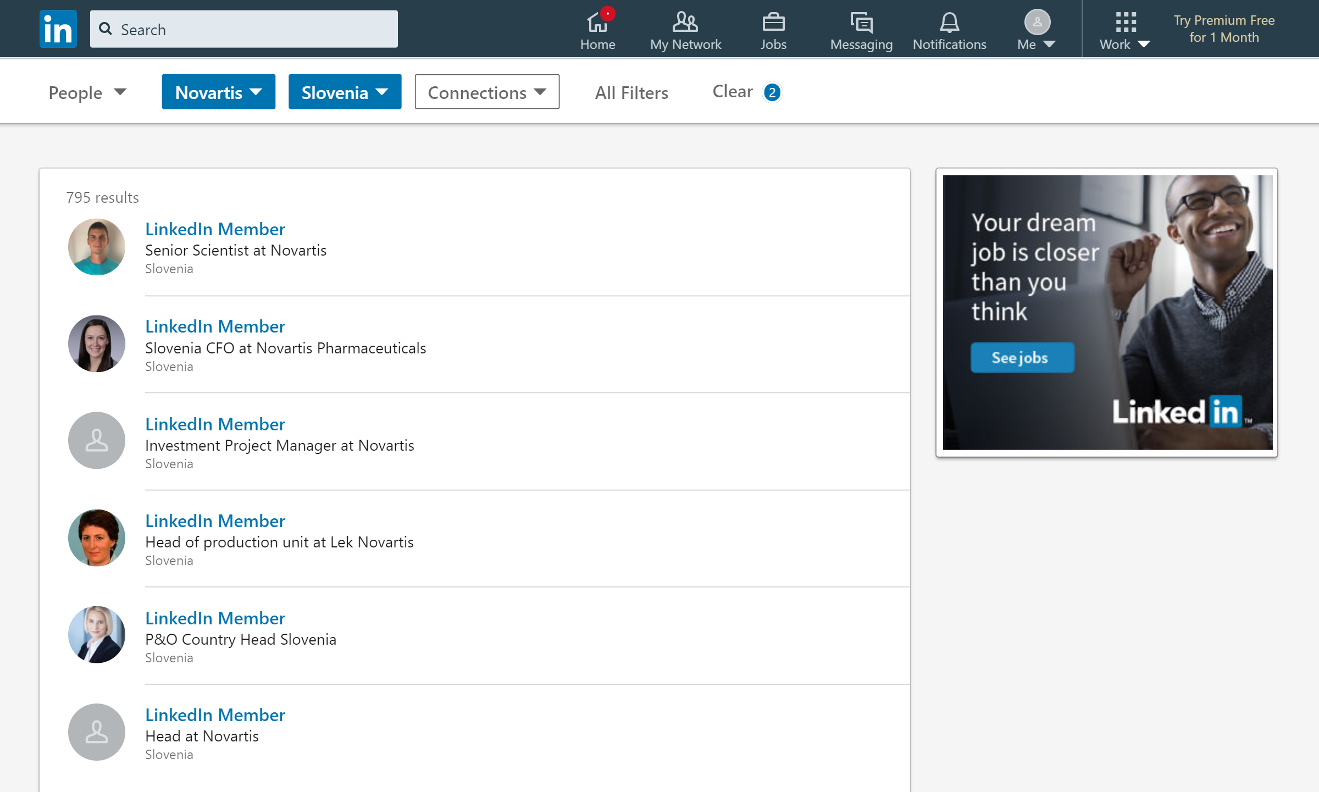Open the Connections filter dropdown
The height and width of the screenshot is (792, 1319).
pos(487,92)
